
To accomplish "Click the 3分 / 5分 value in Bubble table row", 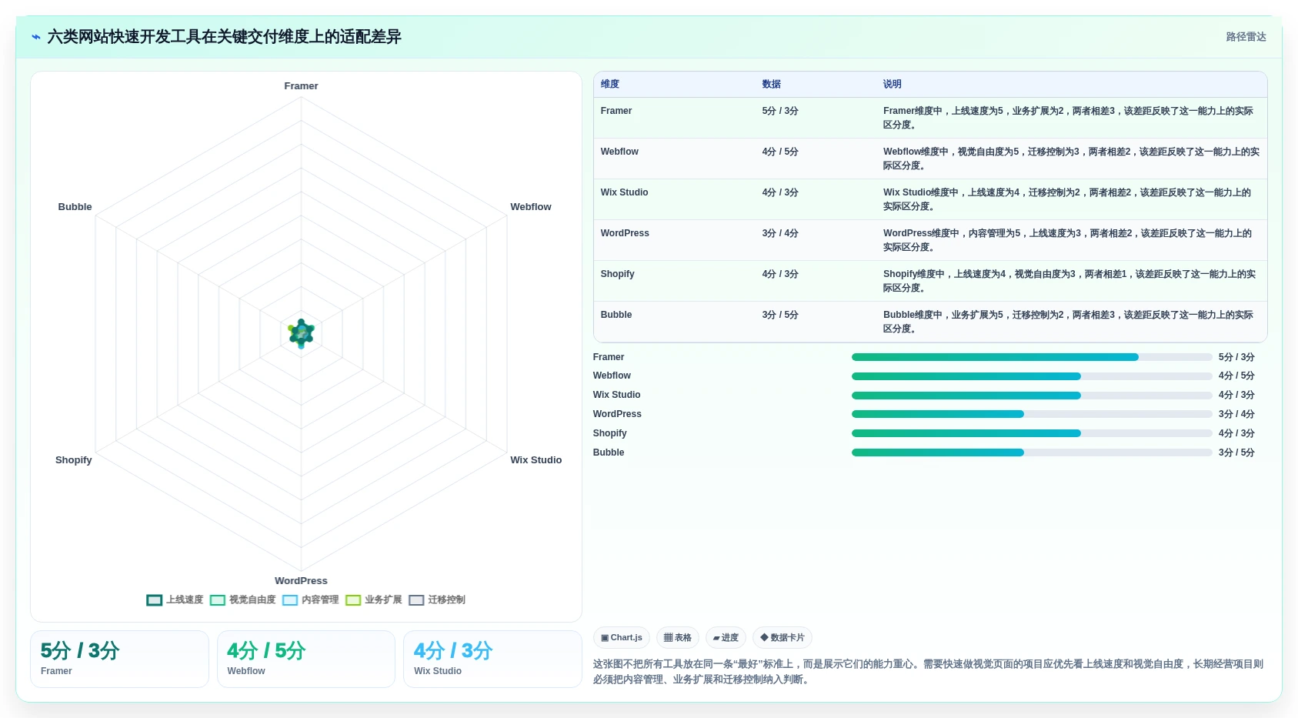I will (780, 315).
